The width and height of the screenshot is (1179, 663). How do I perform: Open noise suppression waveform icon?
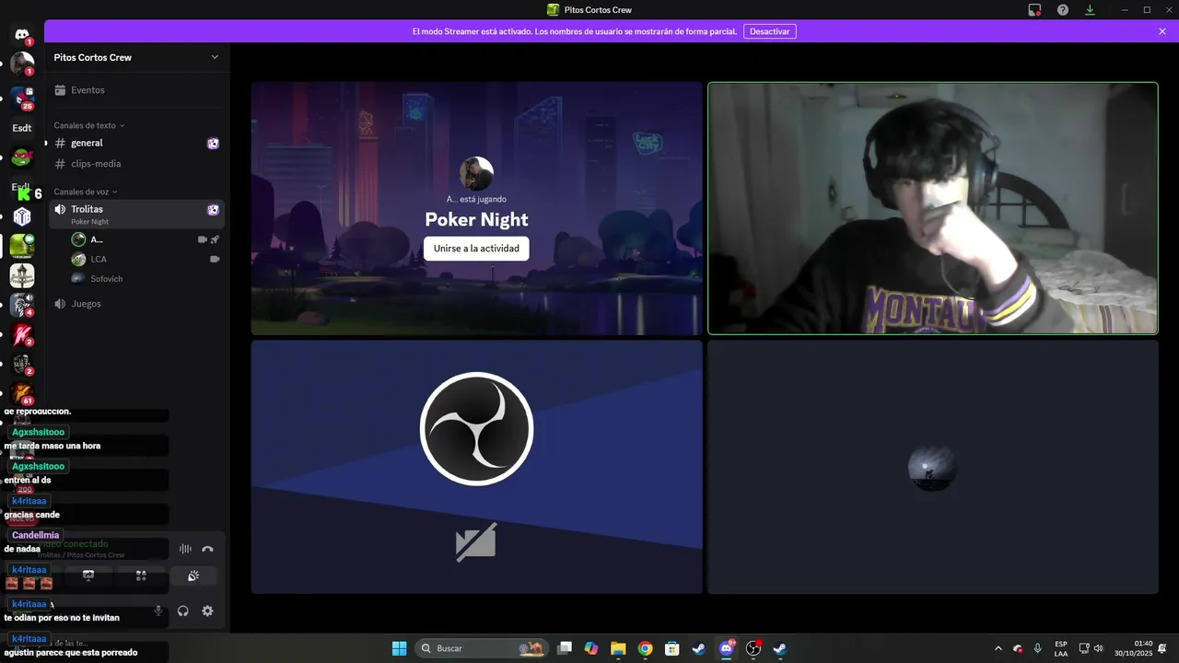pyautogui.click(x=185, y=549)
